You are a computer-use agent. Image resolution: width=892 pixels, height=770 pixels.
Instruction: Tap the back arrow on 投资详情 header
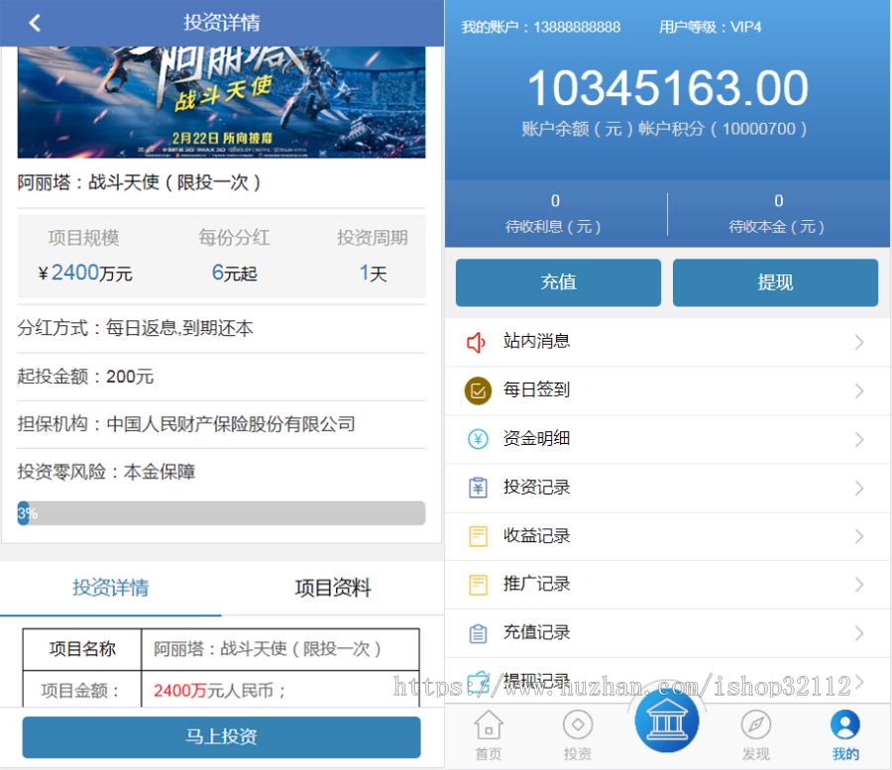coord(35,22)
